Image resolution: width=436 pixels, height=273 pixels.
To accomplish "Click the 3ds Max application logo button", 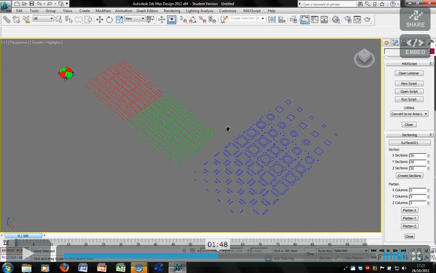I will click(x=5, y=6).
